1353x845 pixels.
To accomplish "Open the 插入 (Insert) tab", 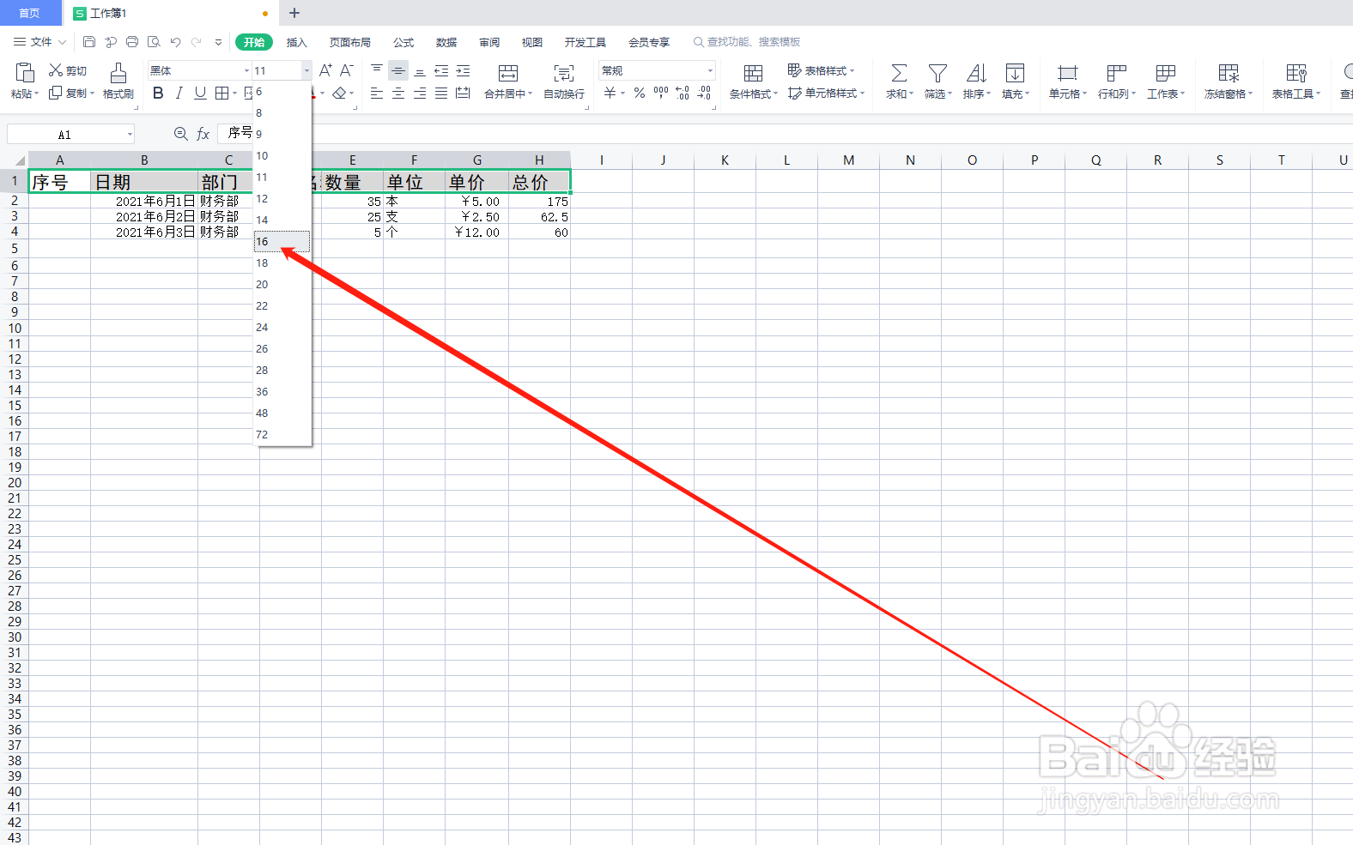I will [x=296, y=42].
